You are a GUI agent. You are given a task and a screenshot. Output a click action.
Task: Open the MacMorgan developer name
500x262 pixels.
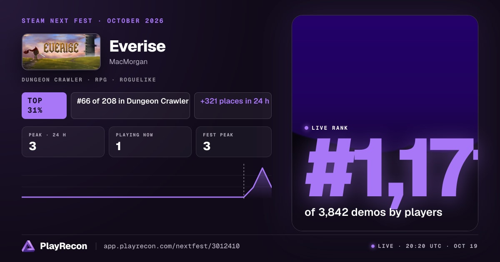(x=128, y=62)
